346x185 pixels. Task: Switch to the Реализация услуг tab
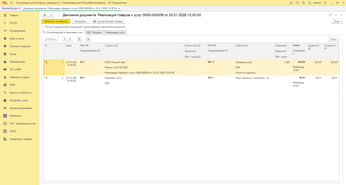[x=115, y=33]
